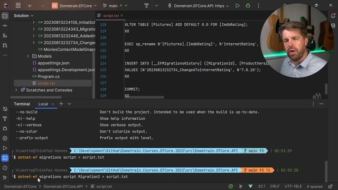Start debugging with the bug icon
This screenshot has width=338, height=190.
248,6
